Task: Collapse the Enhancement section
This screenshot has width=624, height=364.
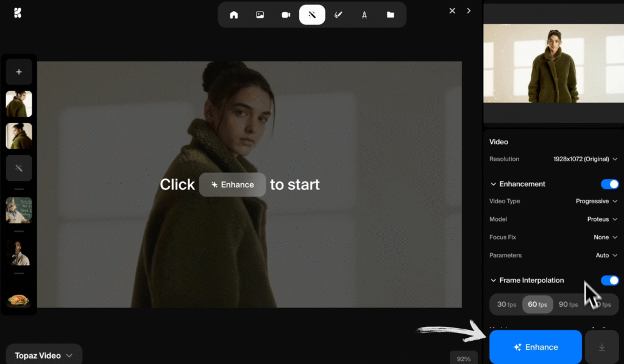Action: pos(492,184)
